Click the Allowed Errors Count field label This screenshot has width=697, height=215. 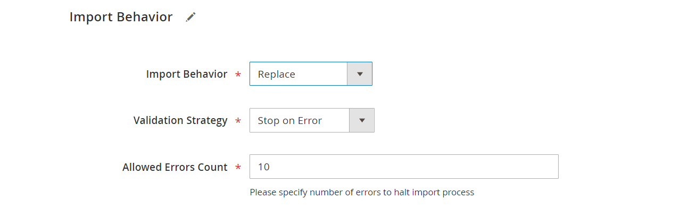pos(175,167)
